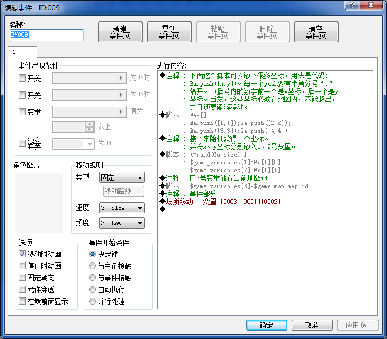Click the 角色图片 graphic box
The height and width of the screenshot is (339, 387).
pyautogui.click(x=39, y=203)
